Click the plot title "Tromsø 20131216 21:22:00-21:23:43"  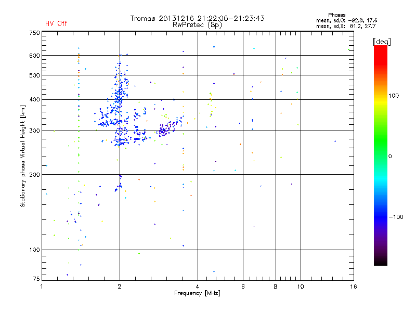tap(197, 18)
